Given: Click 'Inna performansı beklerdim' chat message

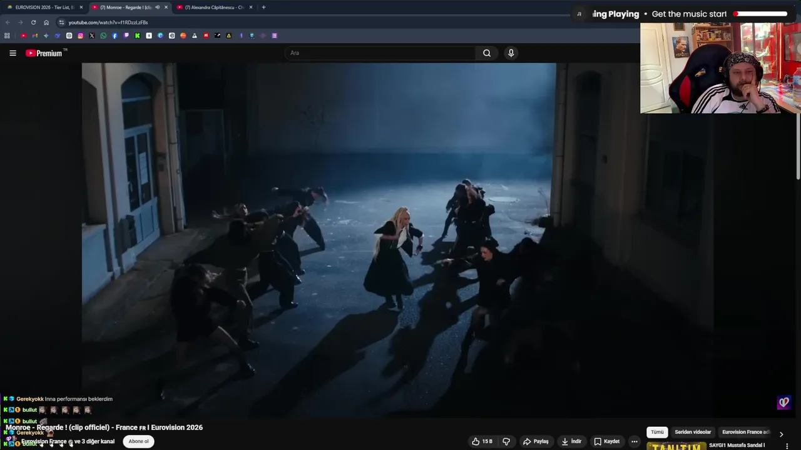Looking at the screenshot, I should click(x=79, y=399).
